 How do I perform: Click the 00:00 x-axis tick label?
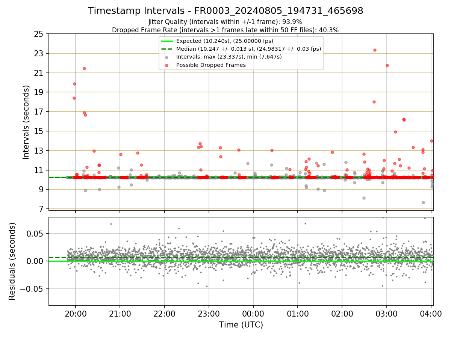pos(253,313)
